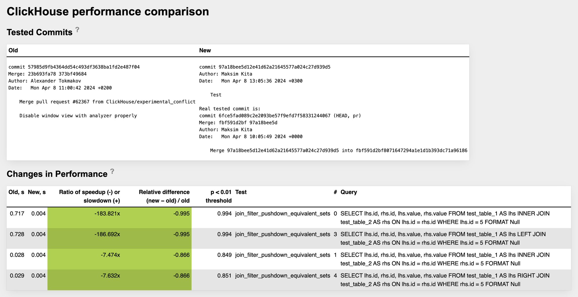Click the RIGHT JOIN query text
Image resolution: width=578 pixels, height=297 pixels.
pos(445,280)
